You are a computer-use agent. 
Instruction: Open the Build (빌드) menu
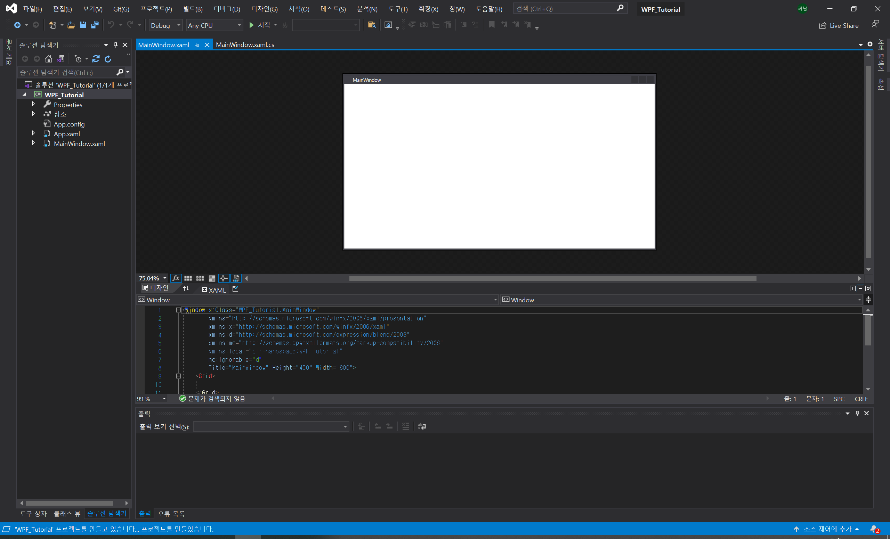[x=193, y=9]
